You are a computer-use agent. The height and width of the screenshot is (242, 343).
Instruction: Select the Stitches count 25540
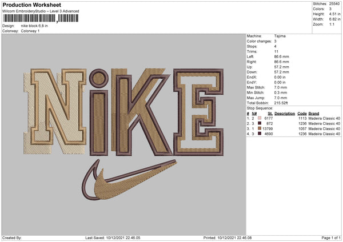tap(334, 3)
